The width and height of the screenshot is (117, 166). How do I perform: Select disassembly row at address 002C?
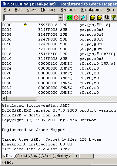point(59,78)
